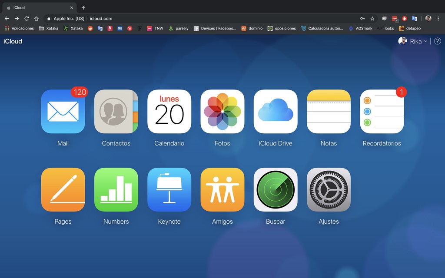
Task: Launch the Notas app
Action: (329, 112)
